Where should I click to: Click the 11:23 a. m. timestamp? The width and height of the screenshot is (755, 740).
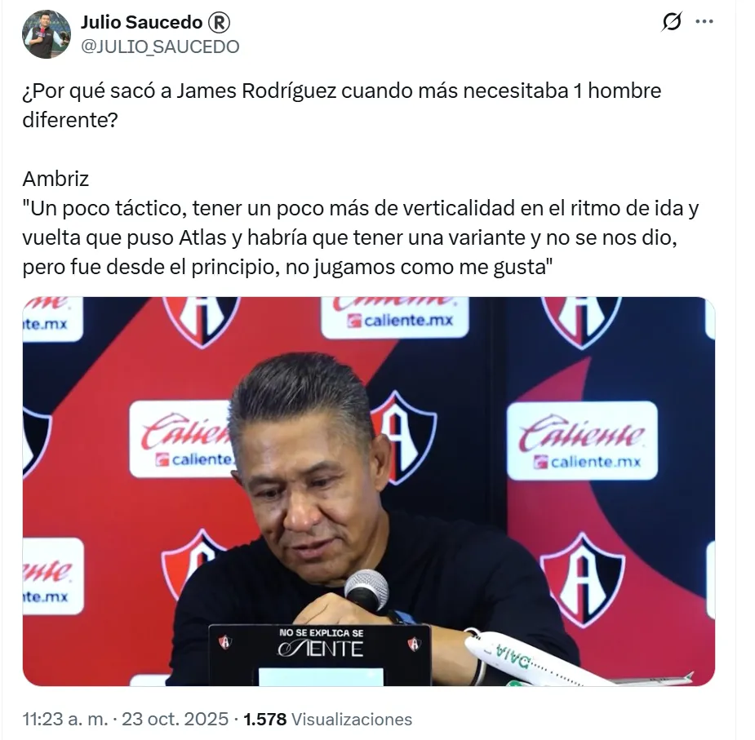coord(65,719)
